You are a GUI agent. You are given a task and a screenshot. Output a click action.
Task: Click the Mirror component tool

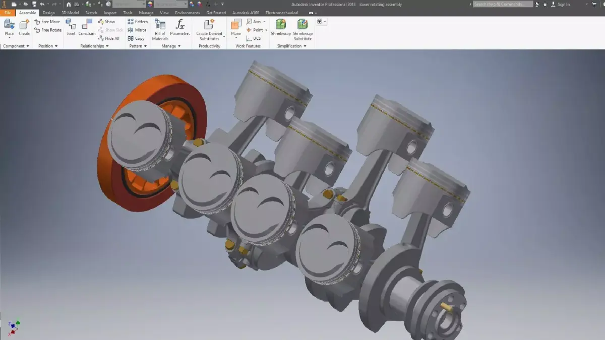click(137, 30)
